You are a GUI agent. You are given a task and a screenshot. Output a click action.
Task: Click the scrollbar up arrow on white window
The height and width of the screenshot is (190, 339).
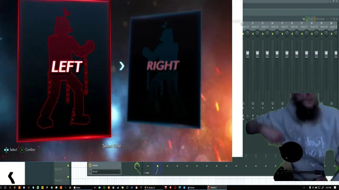pyautogui.click(x=241, y=21)
